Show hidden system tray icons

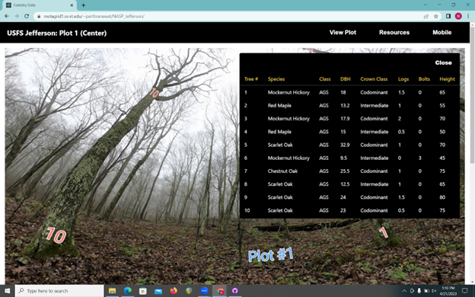click(404, 291)
